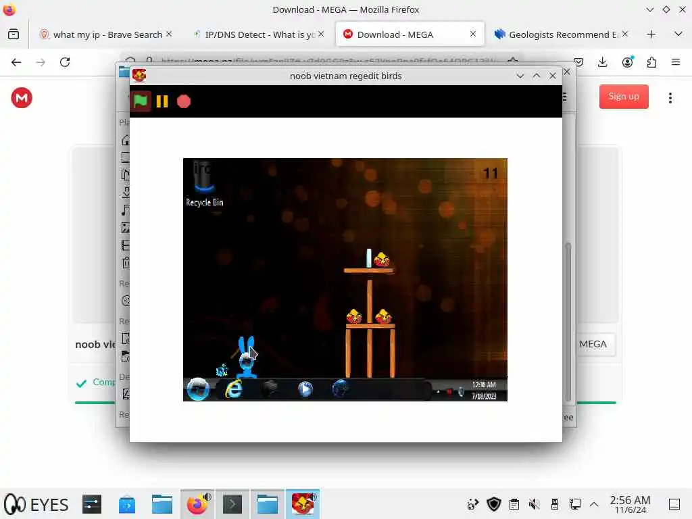Switch to game app in taskbar
Screen dimensions: 692x519
(x=303, y=503)
